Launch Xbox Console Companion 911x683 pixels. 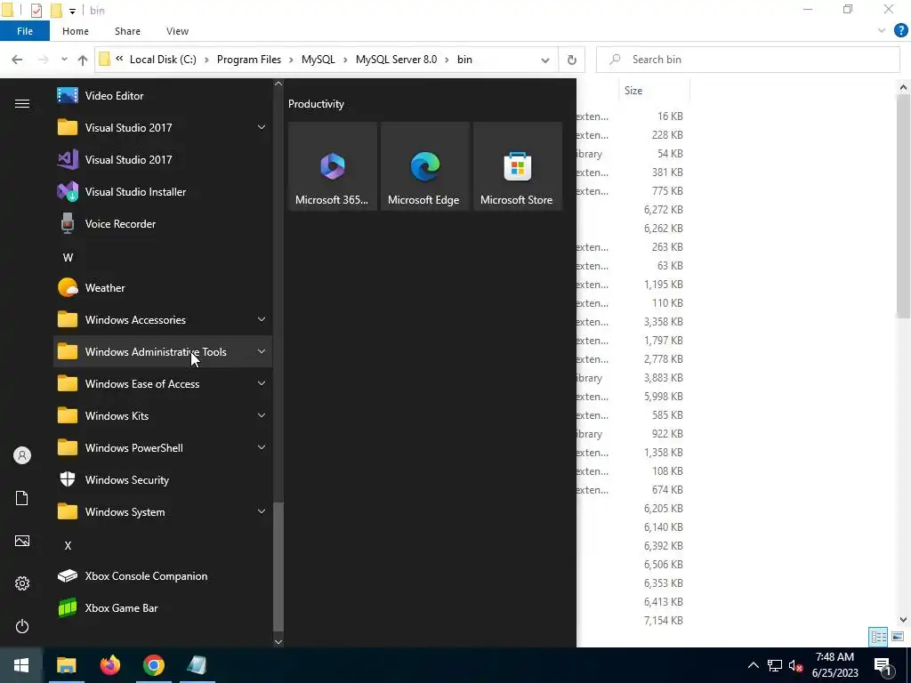tap(163, 576)
